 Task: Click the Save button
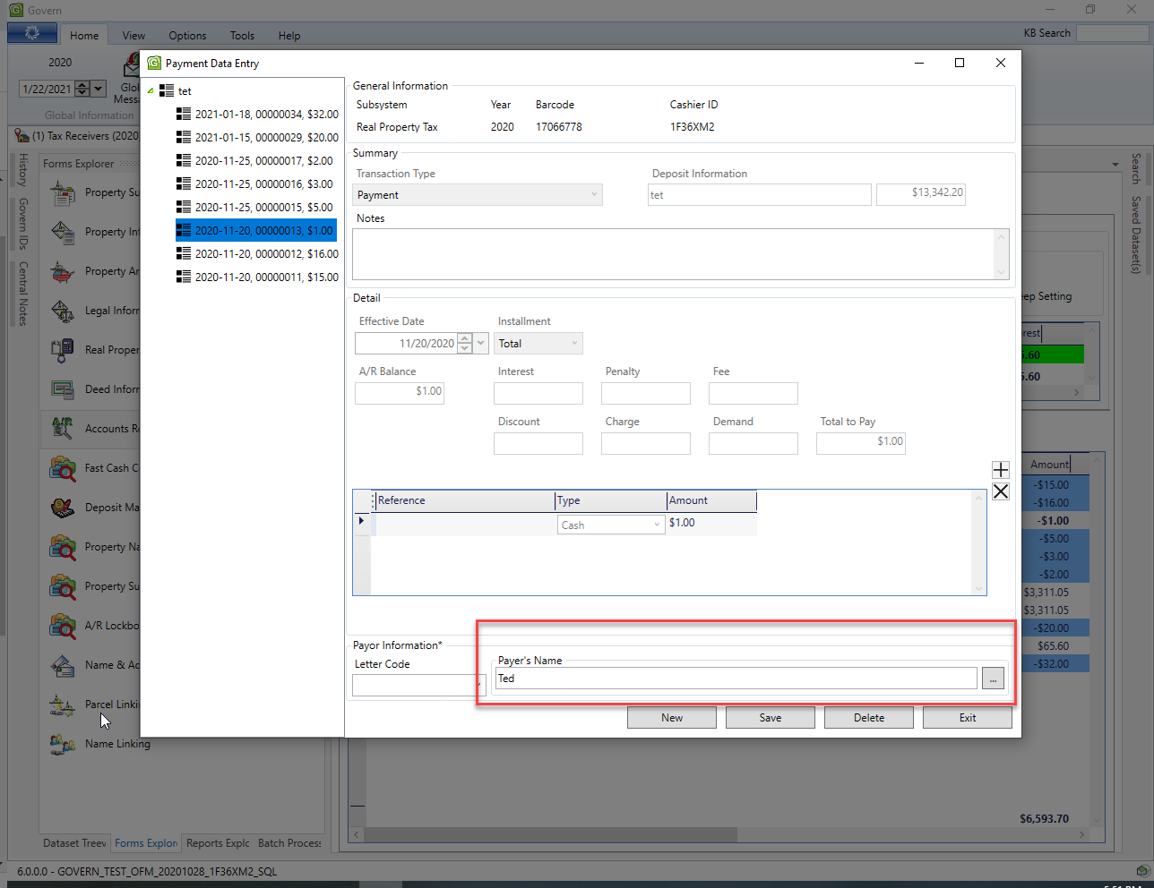[770, 718]
